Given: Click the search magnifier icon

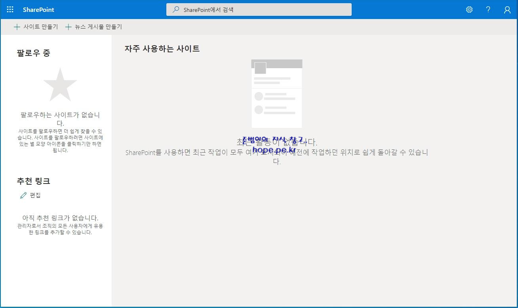Looking at the screenshot, I should (x=176, y=10).
